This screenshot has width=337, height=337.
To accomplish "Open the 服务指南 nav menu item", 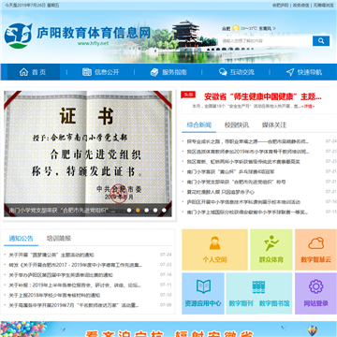I will 168,72.
